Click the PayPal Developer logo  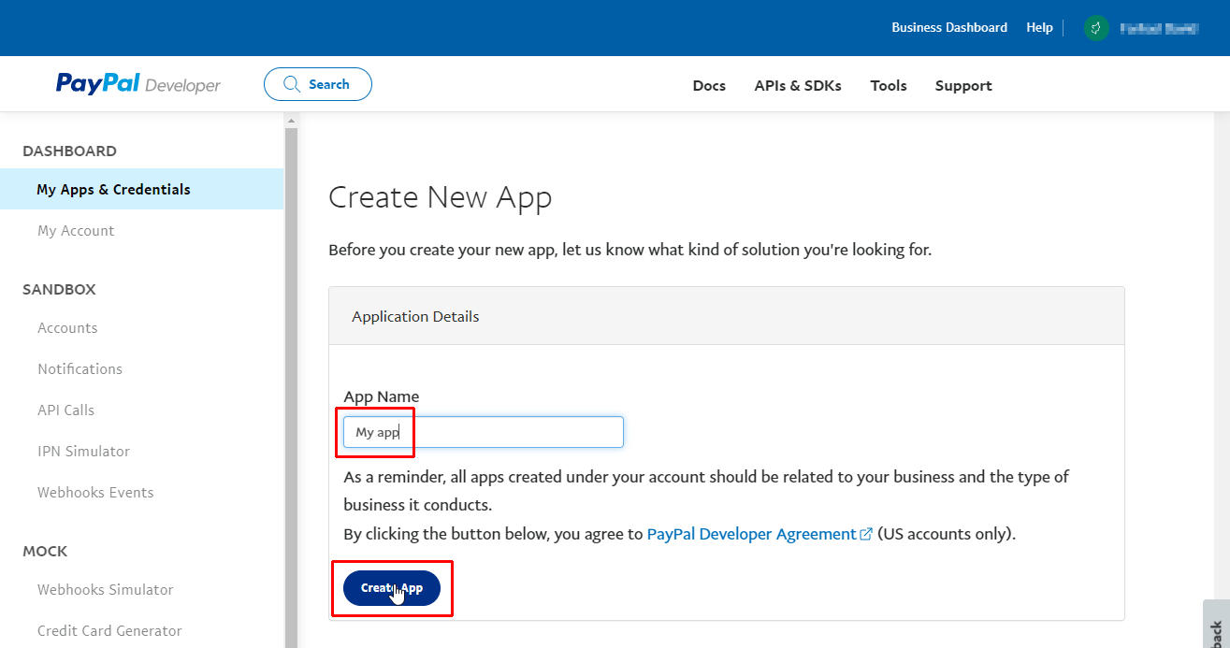138,84
